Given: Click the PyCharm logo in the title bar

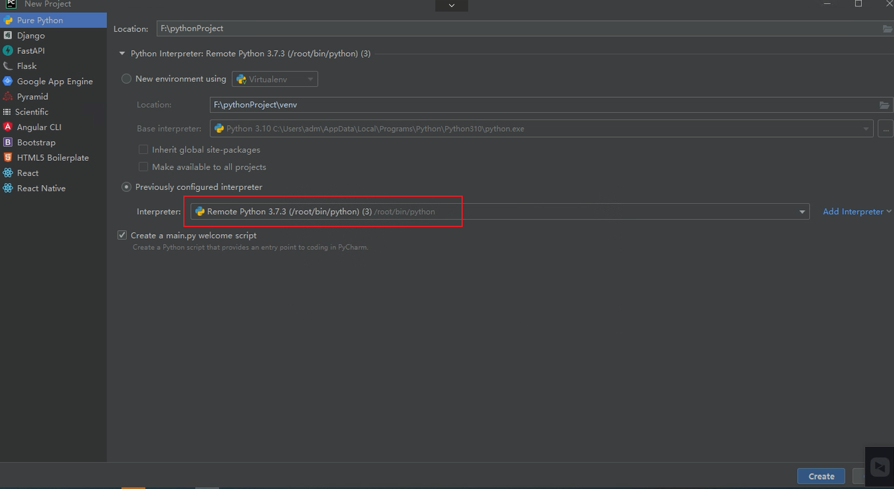Looking at the screenshot, I should 11,4.
